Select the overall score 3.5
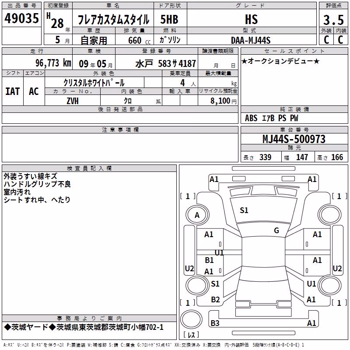The image size is (350, 350). pos(333,20)
